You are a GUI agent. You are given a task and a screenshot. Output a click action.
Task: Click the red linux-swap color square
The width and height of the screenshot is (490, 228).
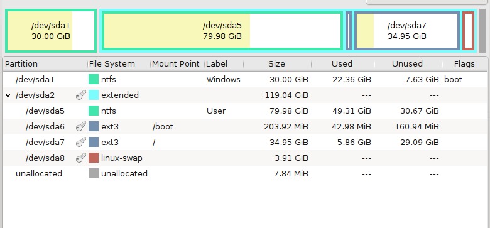[x=94, y=158]
